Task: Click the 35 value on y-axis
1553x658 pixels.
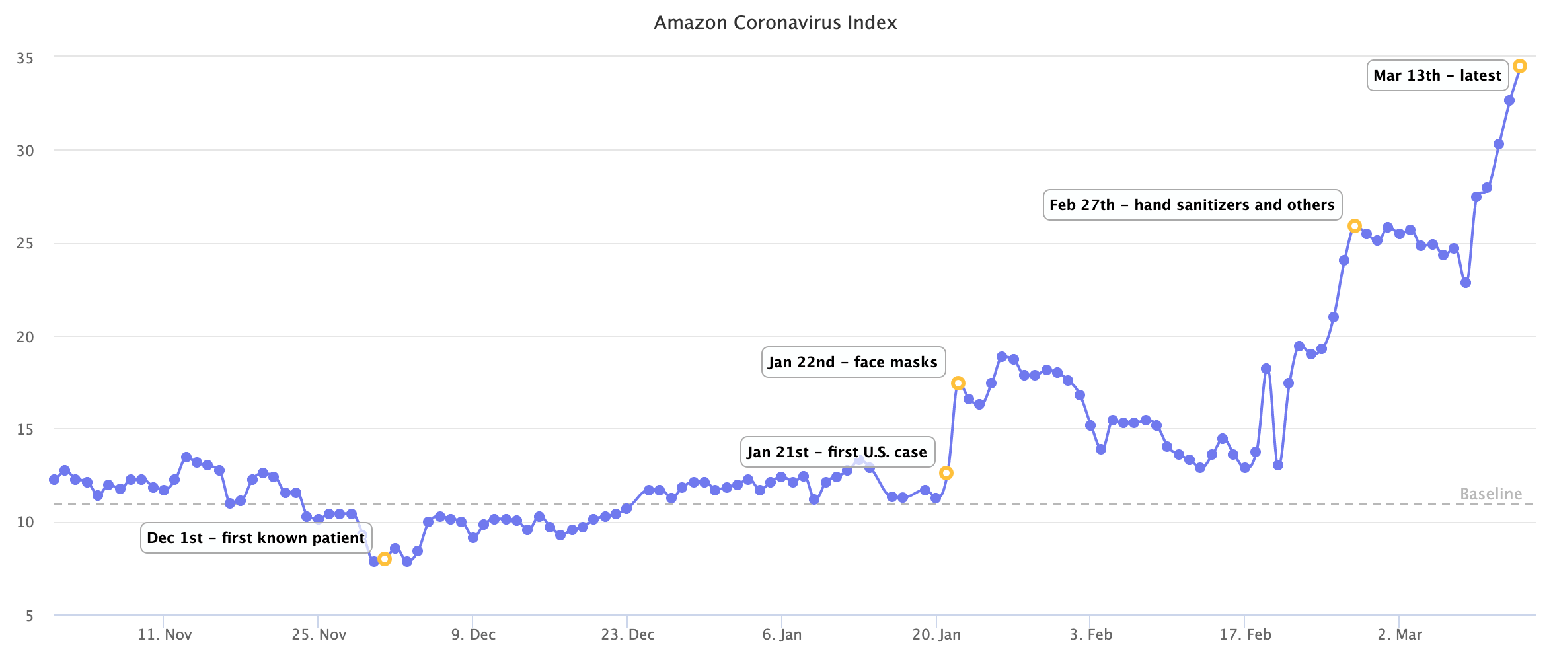Action: tap(25, 58)
